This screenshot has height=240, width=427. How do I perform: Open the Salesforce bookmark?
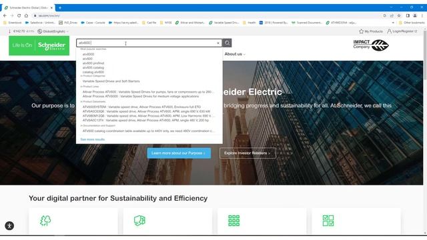40,23
